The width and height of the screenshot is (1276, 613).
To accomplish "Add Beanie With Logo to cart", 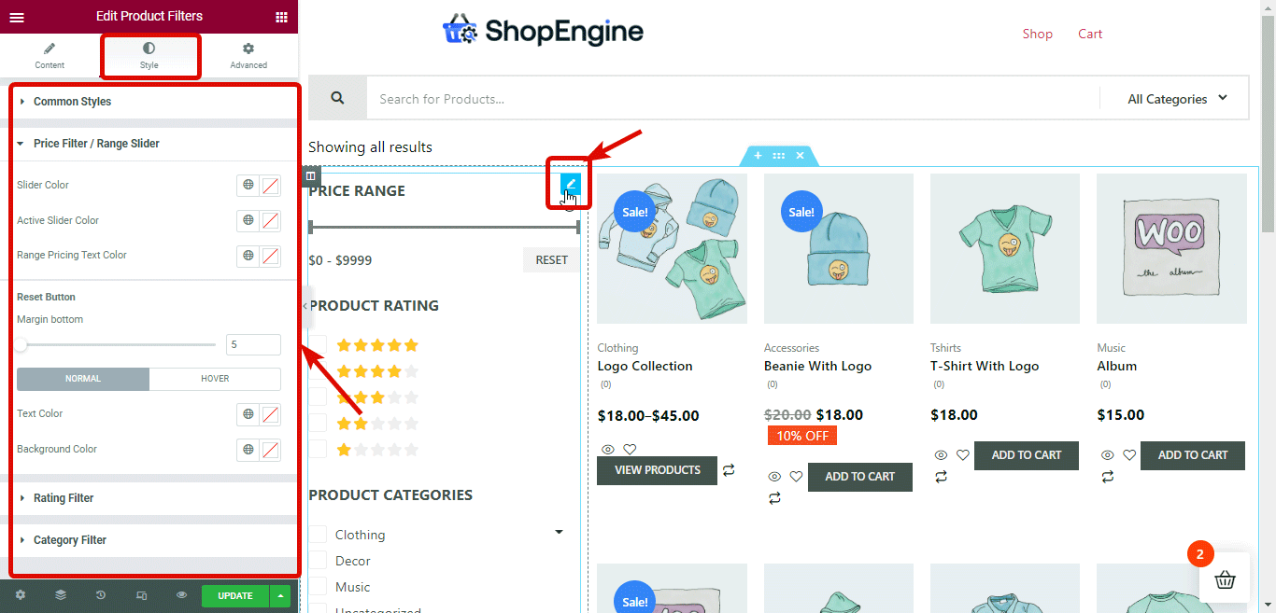I will [x=860, y=477].
